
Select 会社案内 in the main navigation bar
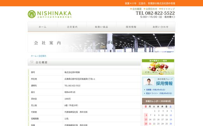pos(72,27)
